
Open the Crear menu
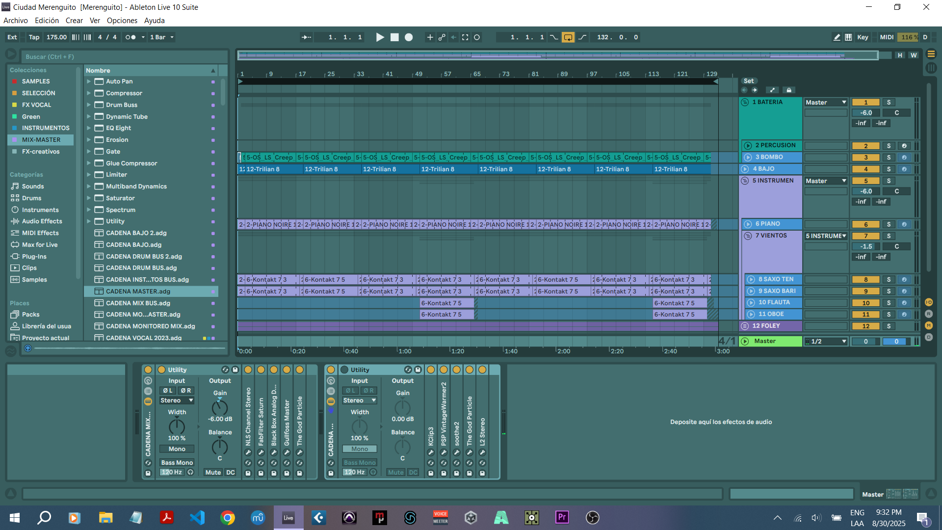pyautogui.click(x=74, y=21)
